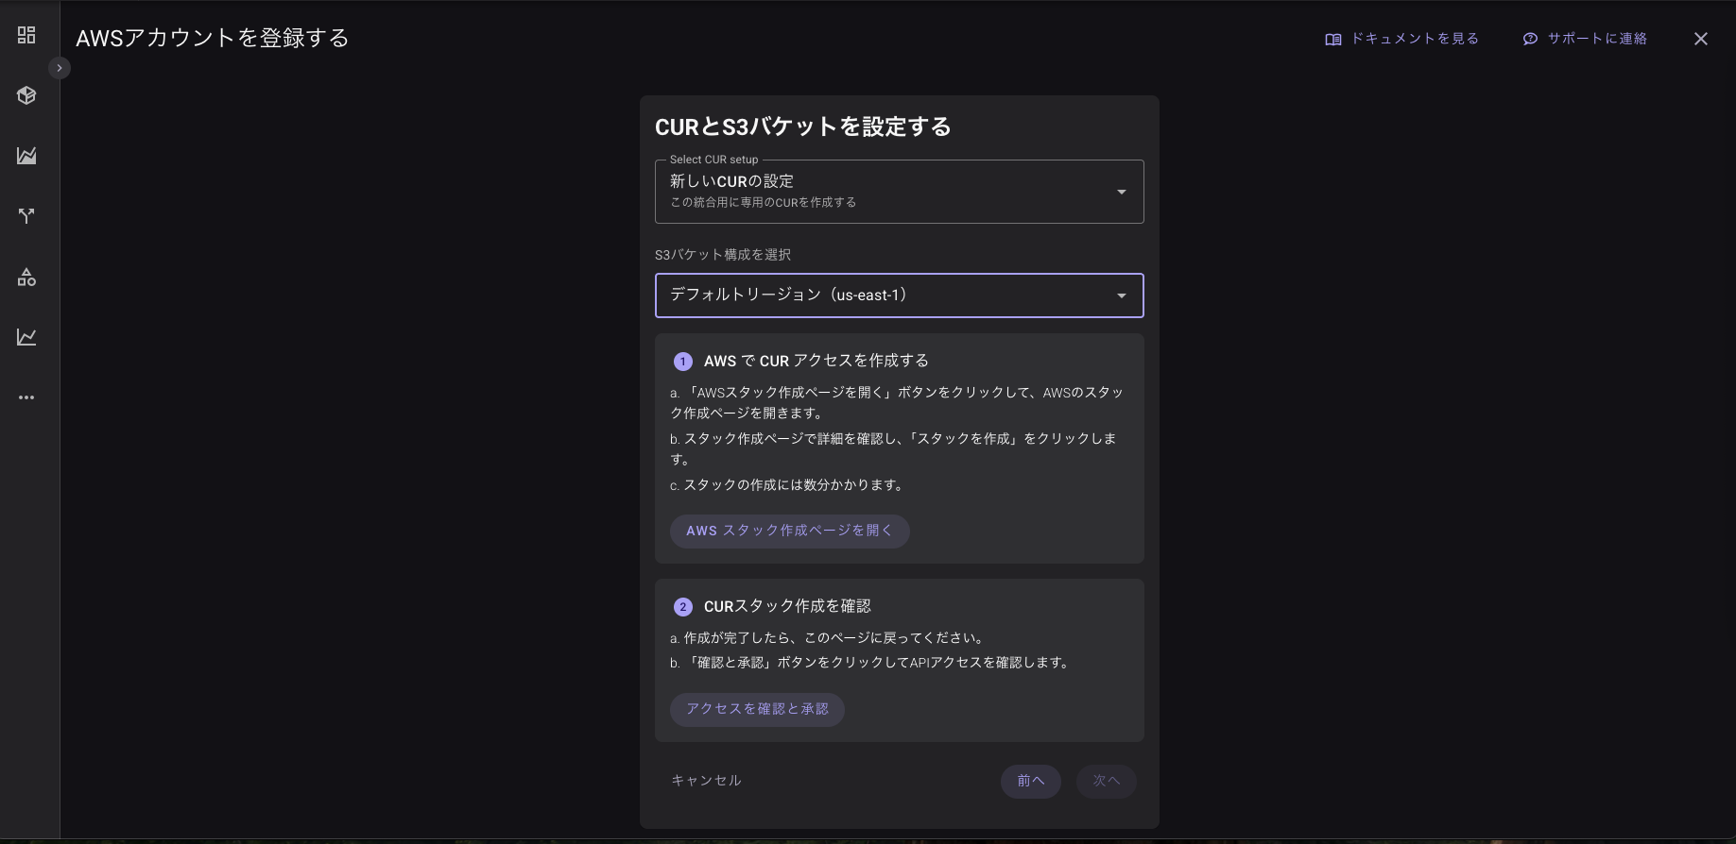This screenshot has width=1736, height=844.
Task: Open the dashboard overview from the sidebar
Action: point(26,34)
